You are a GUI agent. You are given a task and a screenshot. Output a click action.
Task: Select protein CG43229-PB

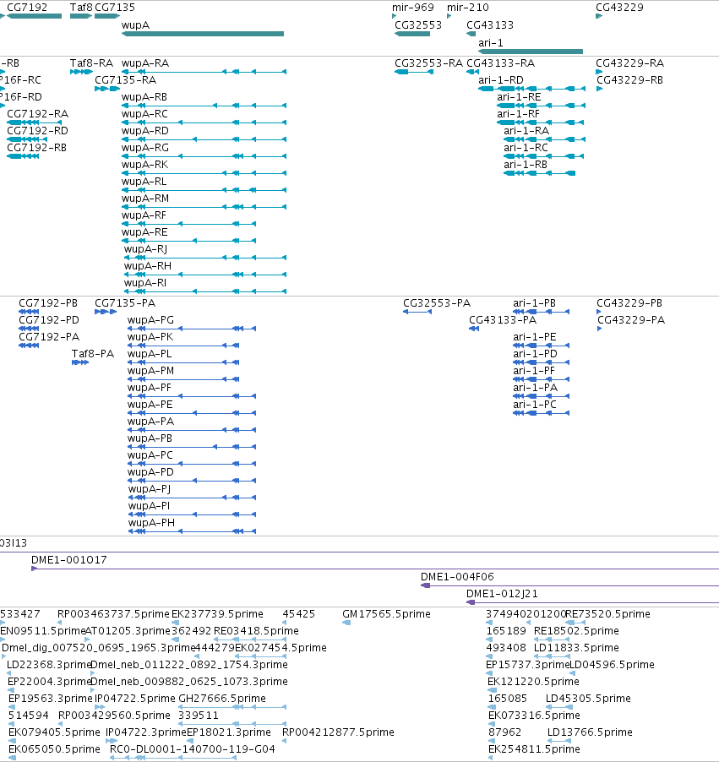(599, 312)
